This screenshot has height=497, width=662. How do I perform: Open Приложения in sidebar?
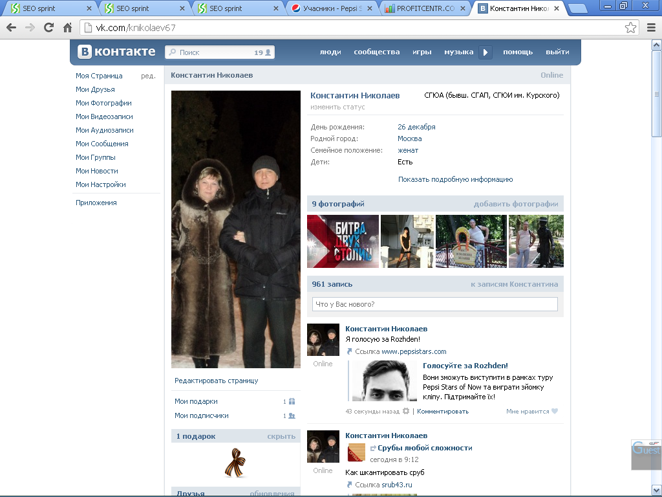(96, 203)
